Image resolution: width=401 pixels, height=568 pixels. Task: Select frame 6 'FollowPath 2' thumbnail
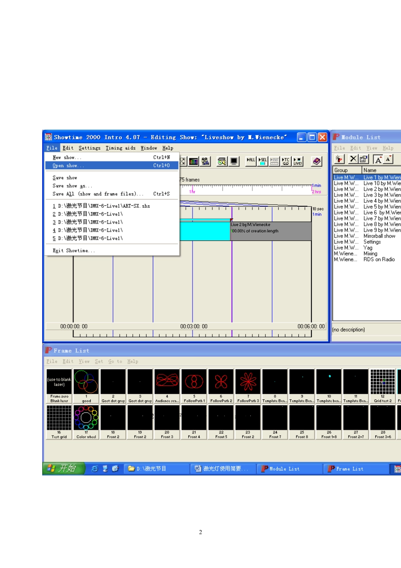pos(221,386)
